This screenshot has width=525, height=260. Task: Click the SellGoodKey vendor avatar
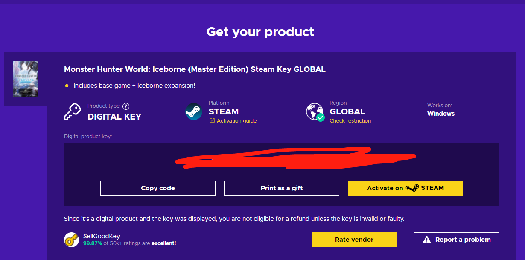(71, 240)
